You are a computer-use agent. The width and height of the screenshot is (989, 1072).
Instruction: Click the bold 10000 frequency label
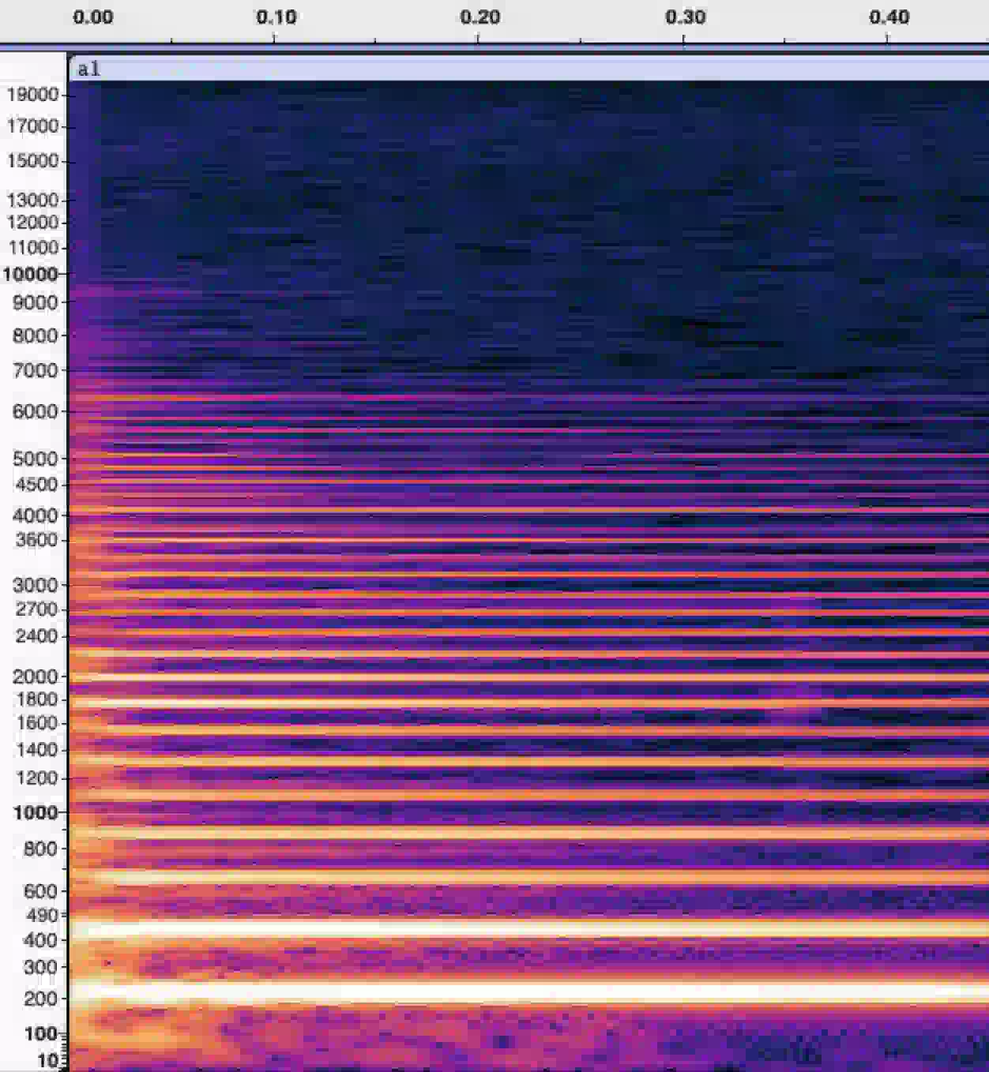pos(30,275)
